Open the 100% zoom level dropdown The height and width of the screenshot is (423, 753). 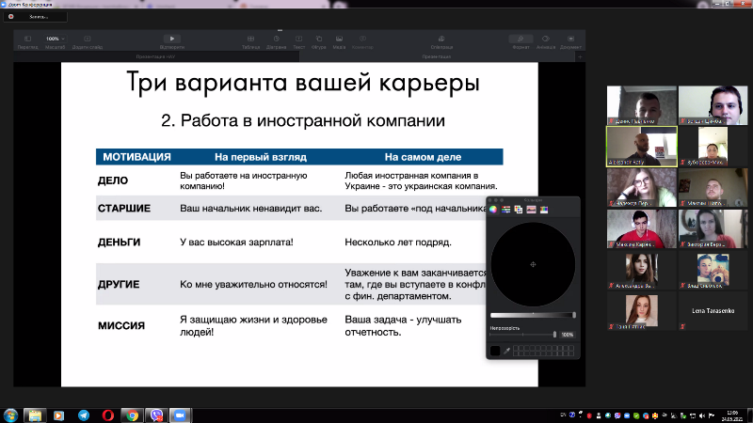click(56, 39)
